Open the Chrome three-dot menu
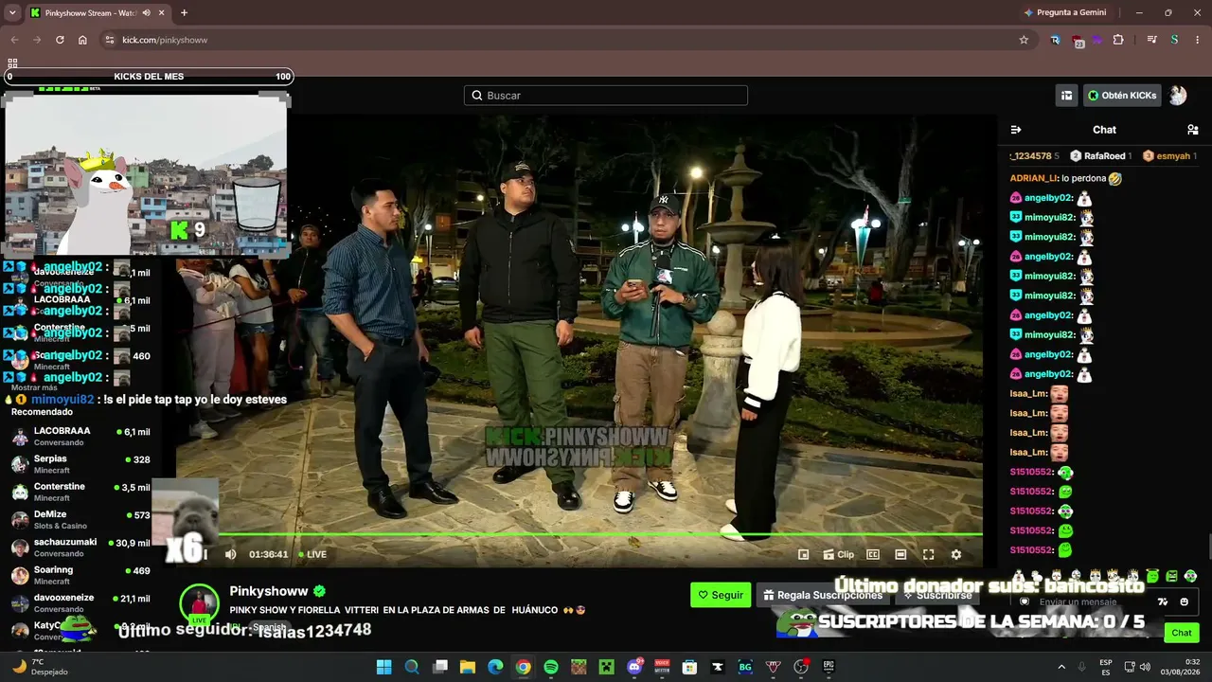Viewport: 1212px width, 682px height. coord(1198,40)
